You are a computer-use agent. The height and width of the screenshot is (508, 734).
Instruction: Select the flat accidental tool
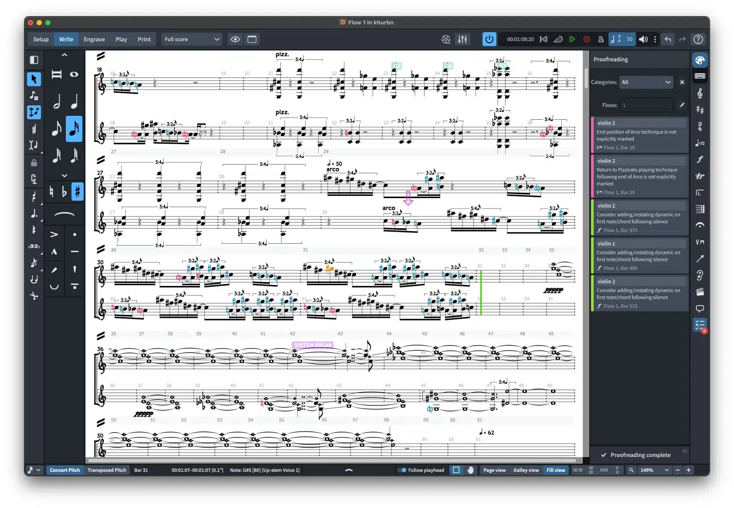click(x=64, y=192)
